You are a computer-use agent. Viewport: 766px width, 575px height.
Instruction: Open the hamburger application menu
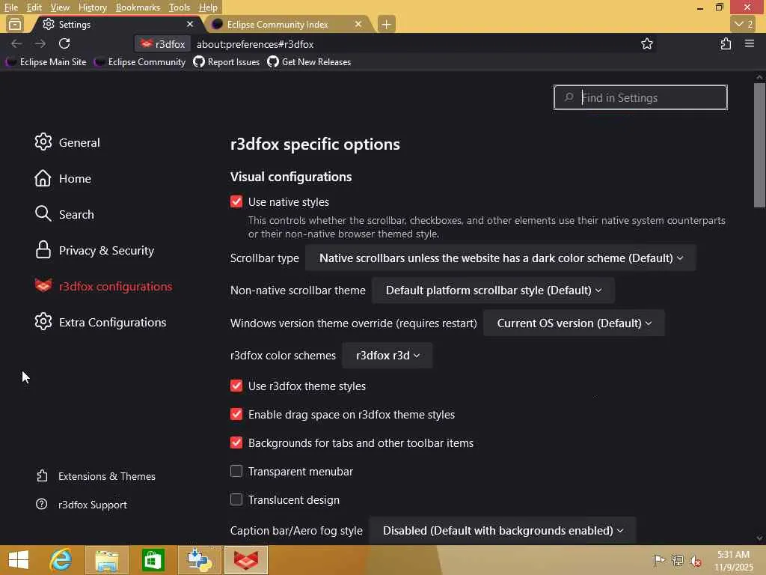click(x=750, y=43)
